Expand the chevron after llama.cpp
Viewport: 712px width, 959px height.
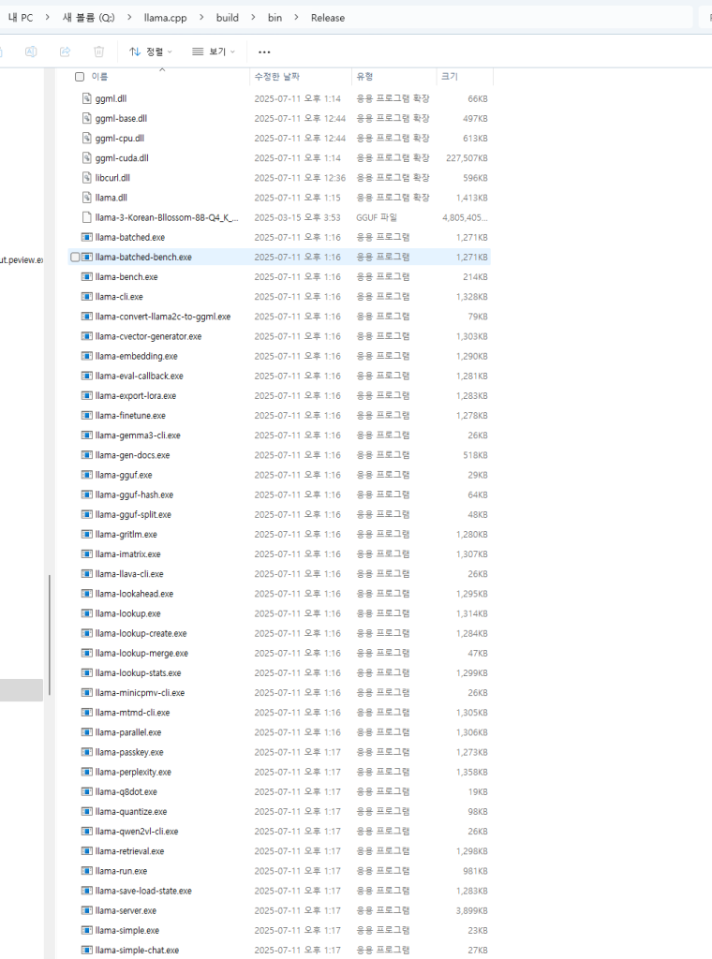pyautogui.click(x=201, y=18)
